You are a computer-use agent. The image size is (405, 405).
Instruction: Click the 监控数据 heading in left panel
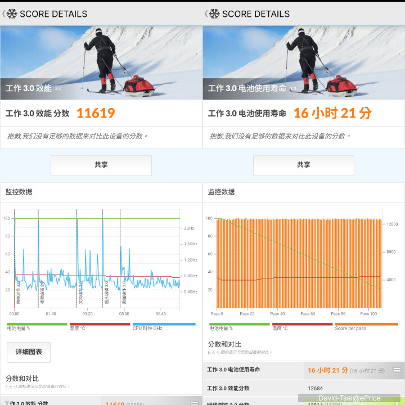(19, 192)
